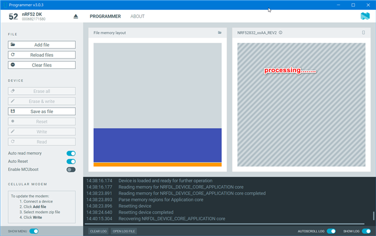Open the file memory layout folder icon
This screenshot has width=376, height=236.
coord(220,33)
